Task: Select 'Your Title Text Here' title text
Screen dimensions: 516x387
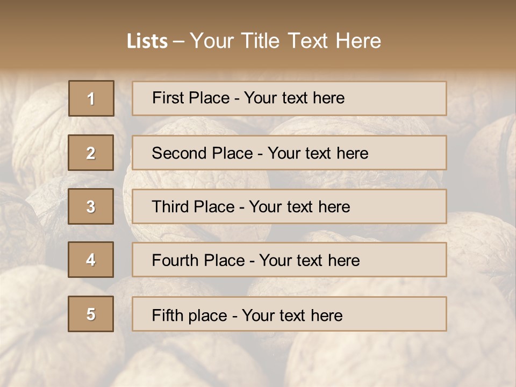Action: pos(285,41)
